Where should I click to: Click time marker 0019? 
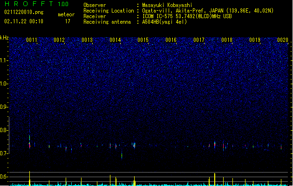click(x=255, y=40)
